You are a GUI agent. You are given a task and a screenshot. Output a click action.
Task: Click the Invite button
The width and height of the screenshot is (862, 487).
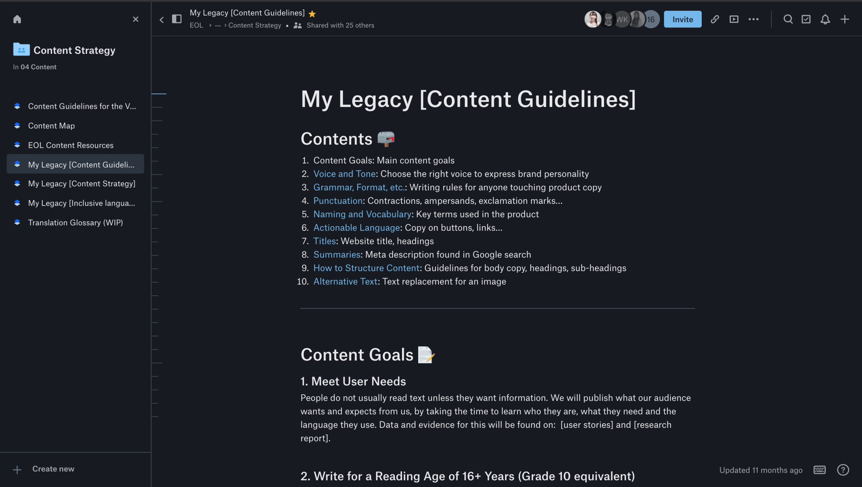(682, 19)
